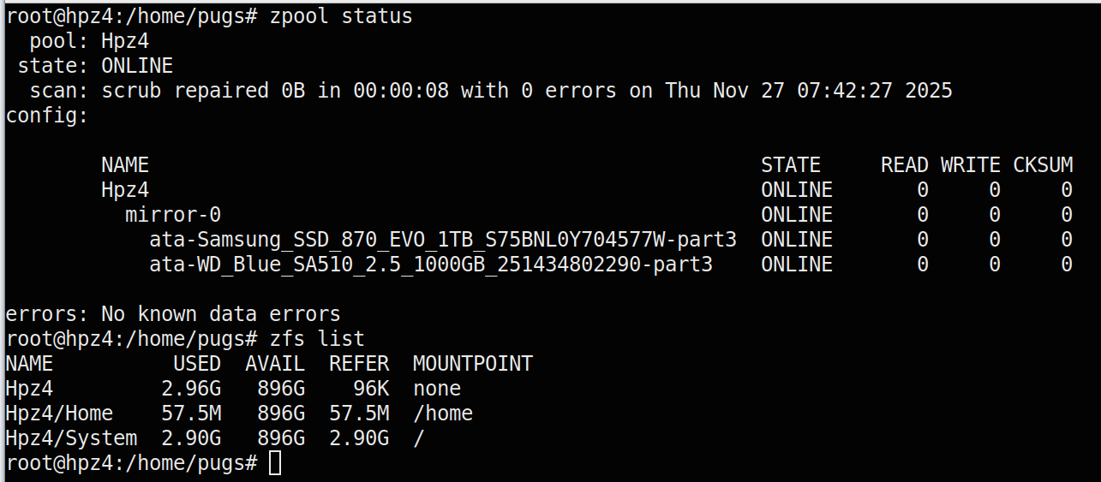Screen dimensions: 1101x482
Task: Click the 'config:' label
Action: pos(47,116)
